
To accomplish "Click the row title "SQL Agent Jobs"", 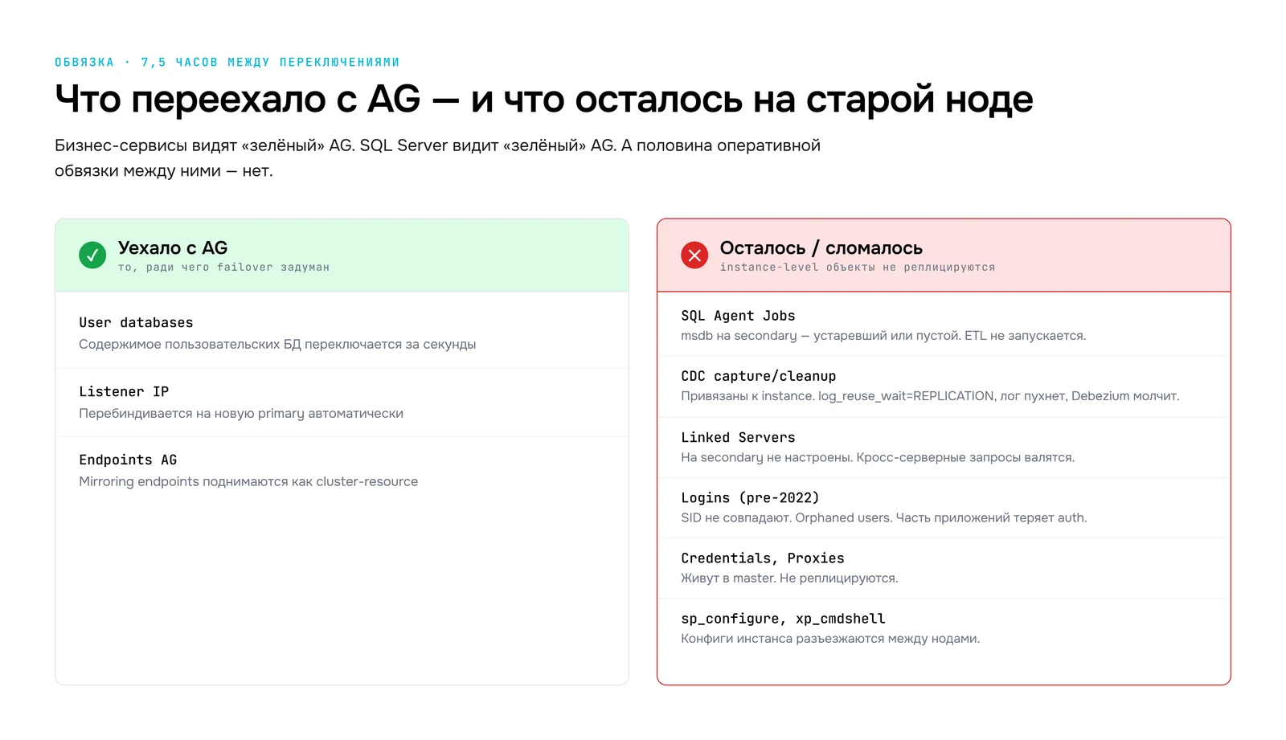I will [x=738, y=316].
